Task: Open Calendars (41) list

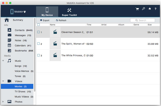Action: coord(23,45)
